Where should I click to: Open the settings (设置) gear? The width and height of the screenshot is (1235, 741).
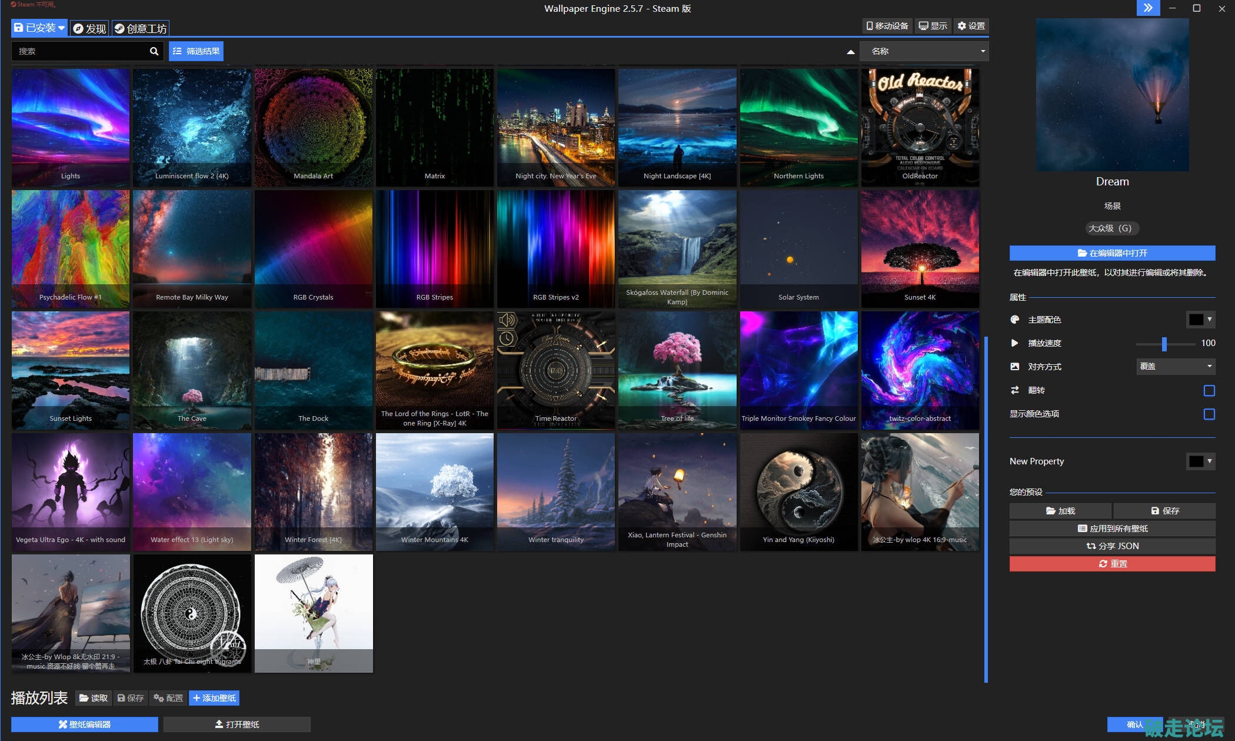971,26
